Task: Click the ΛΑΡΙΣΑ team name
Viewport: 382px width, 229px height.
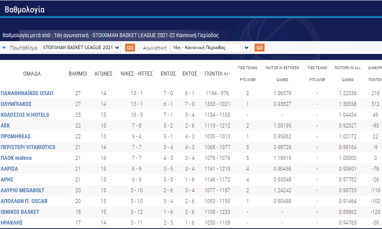Action: [x=9, y=169]
